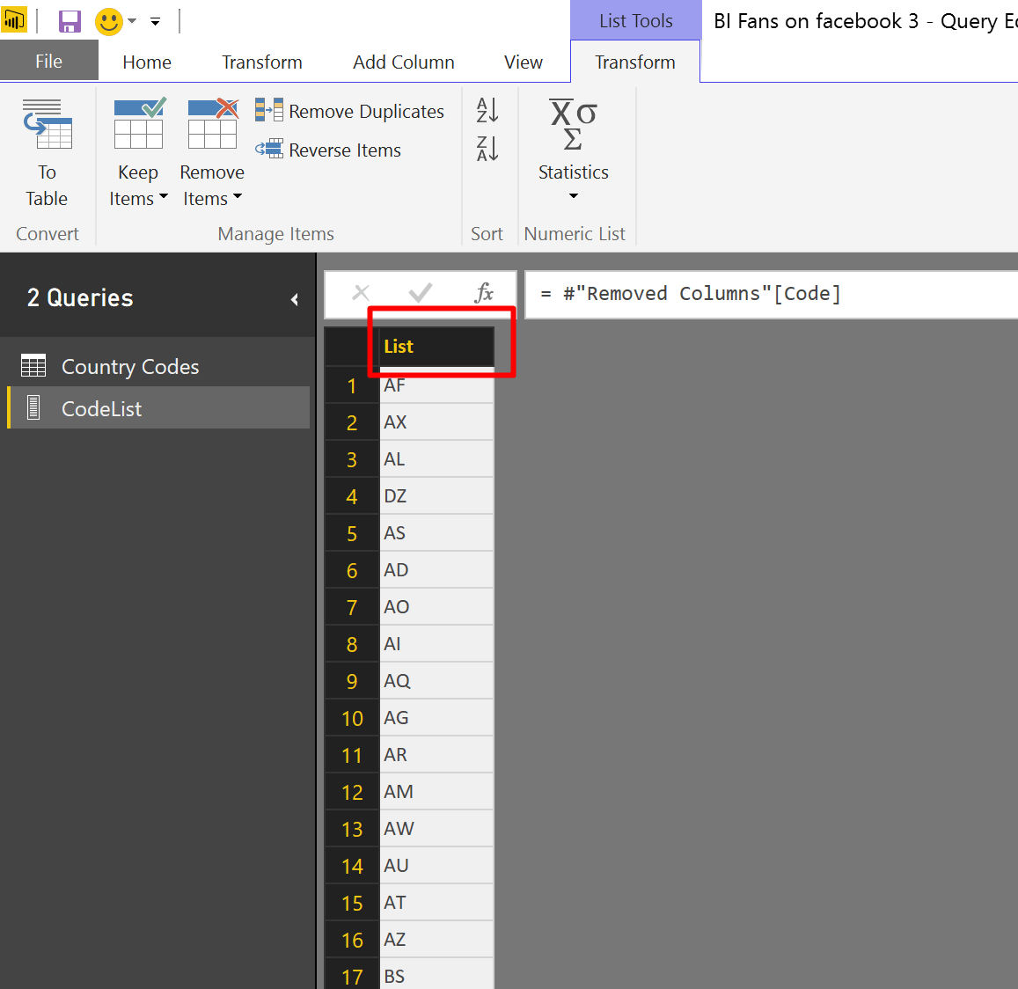Click the smiley feedback icon
This screenshot has height=989, width=1018.
(108, 21)
